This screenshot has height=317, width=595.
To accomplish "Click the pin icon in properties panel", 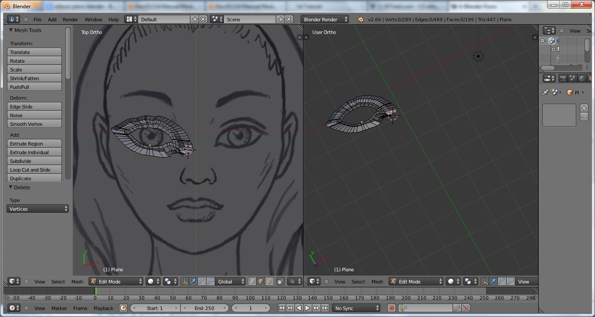I will click(545, 92).
